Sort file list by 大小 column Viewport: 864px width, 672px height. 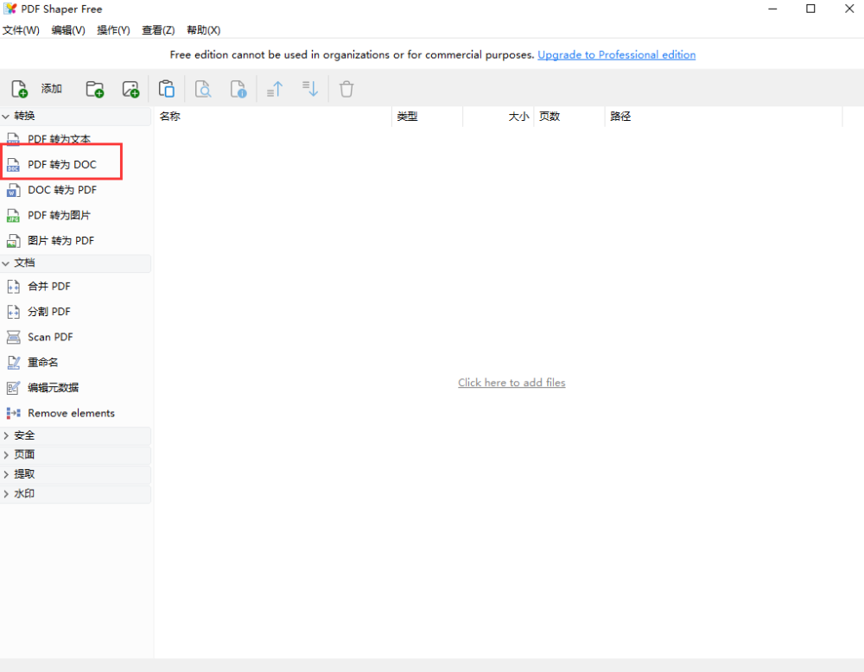pos(499,117)
